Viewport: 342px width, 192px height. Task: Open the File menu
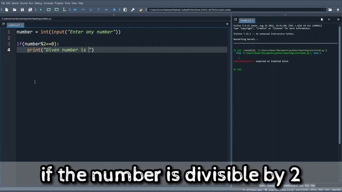3,3
